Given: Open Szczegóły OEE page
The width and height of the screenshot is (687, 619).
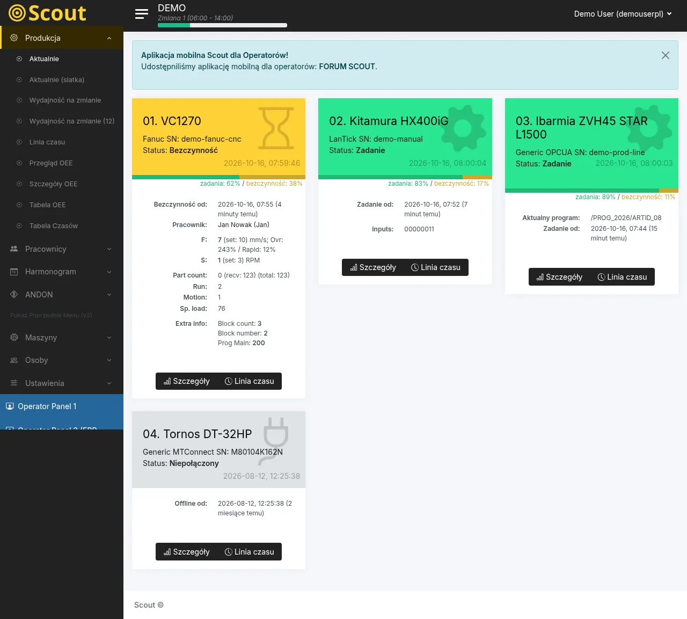Looking at the screenshot, I should coord(53,184).
